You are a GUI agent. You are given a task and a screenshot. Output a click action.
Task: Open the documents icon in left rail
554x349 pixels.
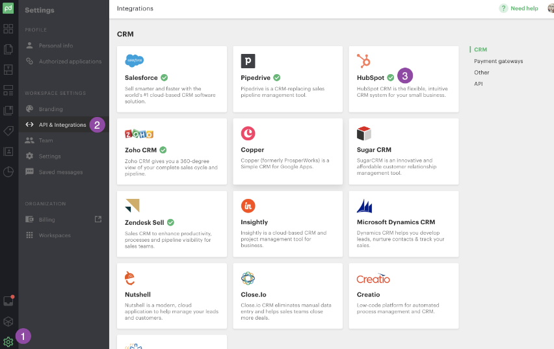(x=8, y=49)
